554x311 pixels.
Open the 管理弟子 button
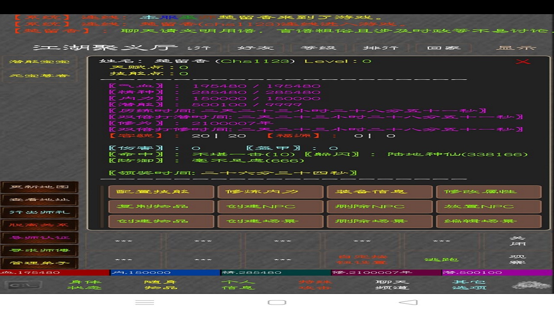(x=39, y=263)
